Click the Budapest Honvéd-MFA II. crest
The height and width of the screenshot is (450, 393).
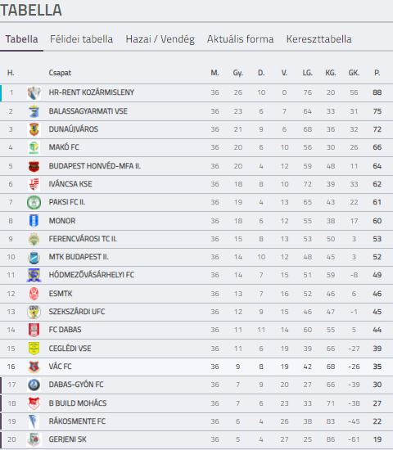pyautogui.click(x=34, y=166)
